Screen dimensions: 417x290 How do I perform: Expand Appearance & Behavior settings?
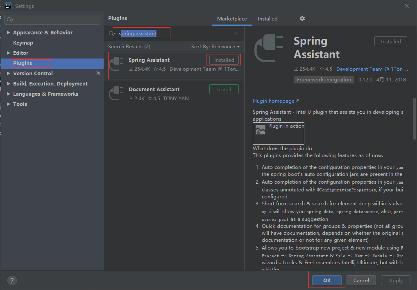pos(9,32)
